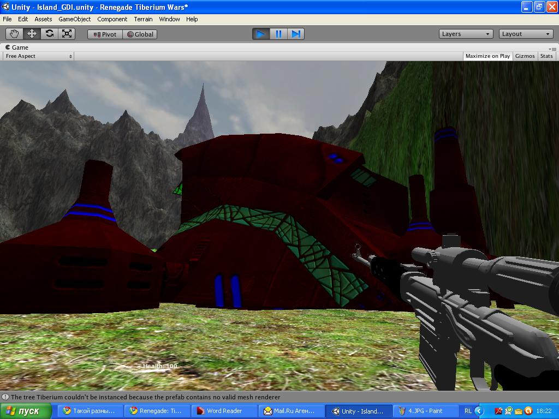Toggle the Stats overlay

546,56
